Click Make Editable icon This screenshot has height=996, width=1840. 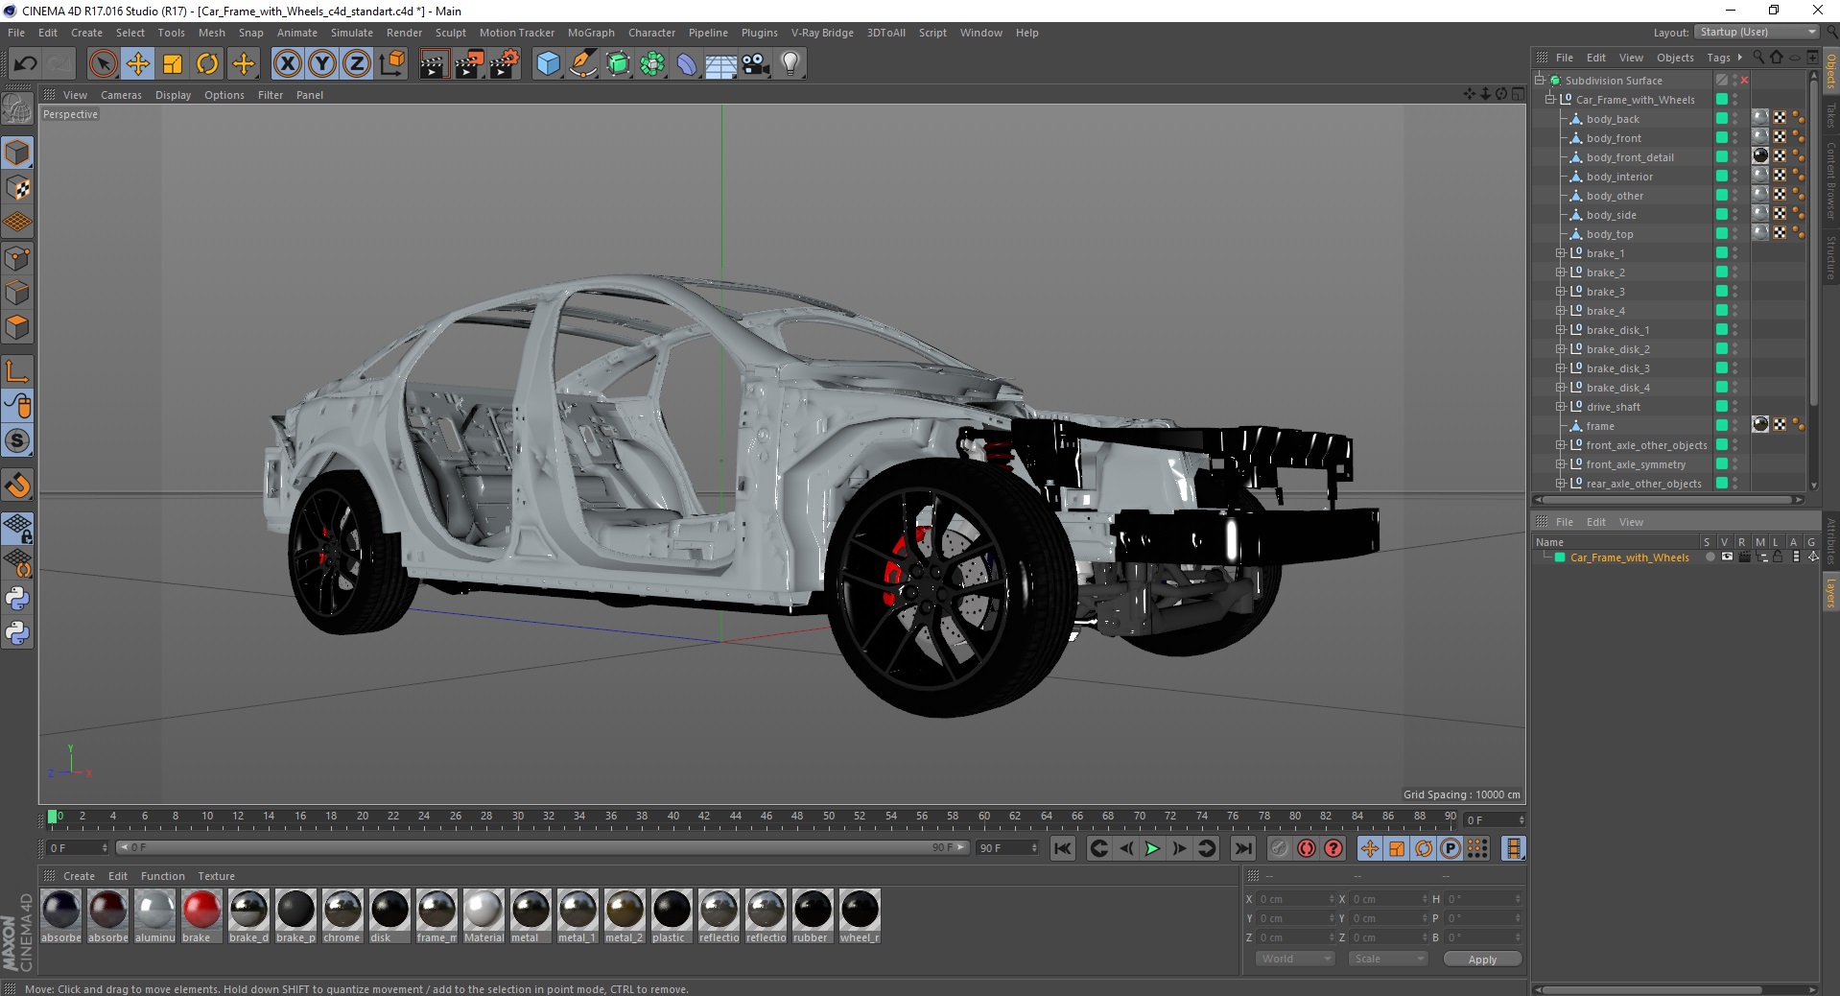(17, 109)
